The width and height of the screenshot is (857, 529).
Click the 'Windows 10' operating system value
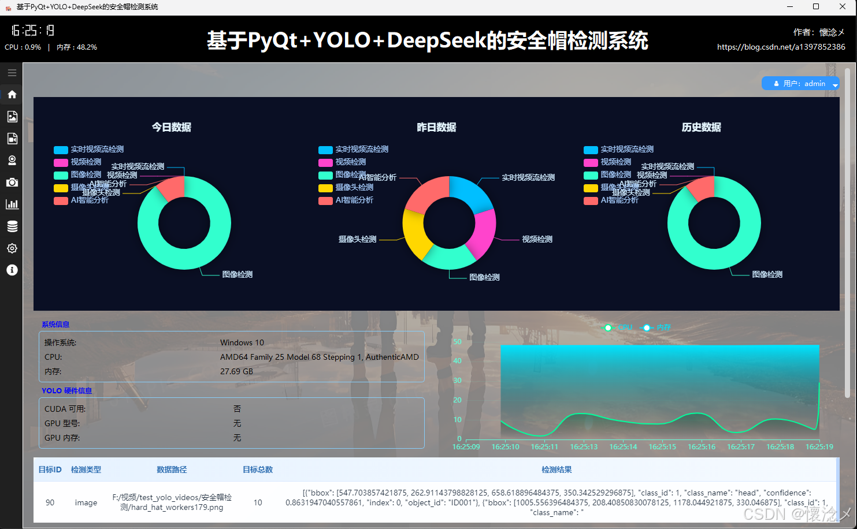242,342
